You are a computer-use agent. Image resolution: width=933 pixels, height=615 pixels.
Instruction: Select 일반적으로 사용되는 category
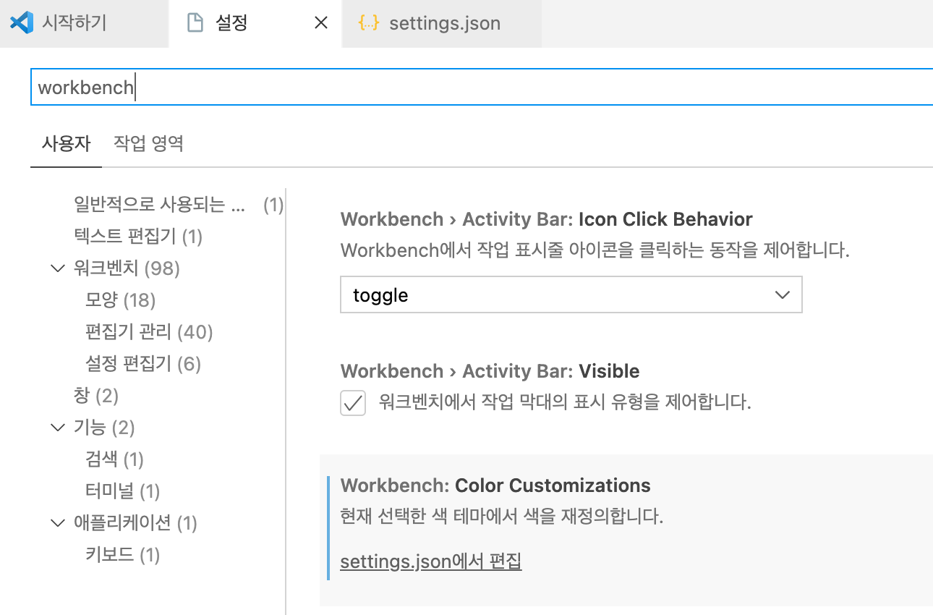[x=179, y=205]
